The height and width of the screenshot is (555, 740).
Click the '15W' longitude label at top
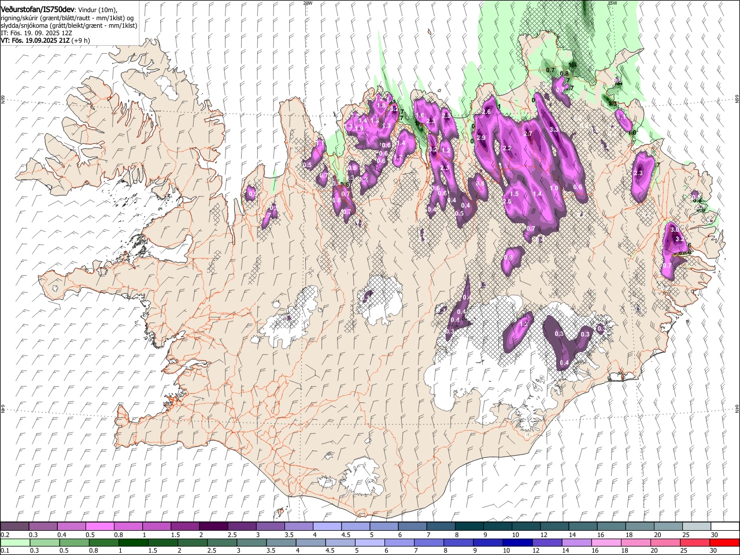coord(613,3)
